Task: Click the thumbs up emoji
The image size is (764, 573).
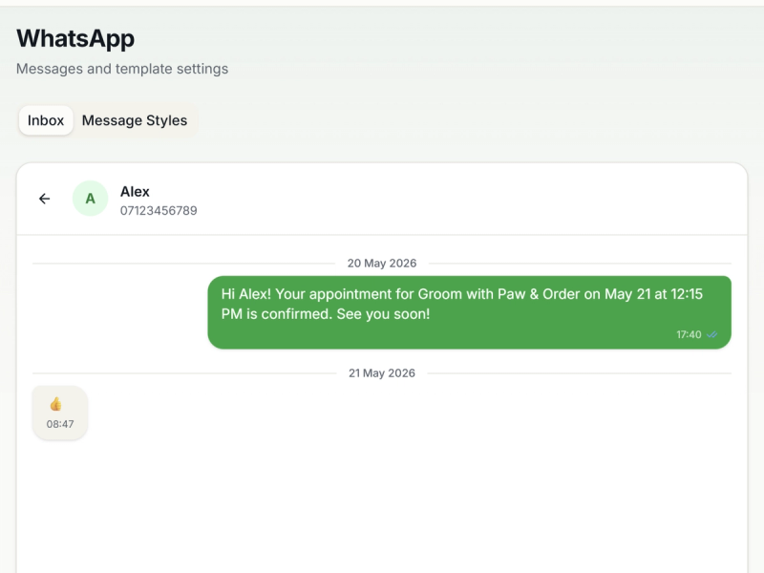Action: [x=55, y=404]
